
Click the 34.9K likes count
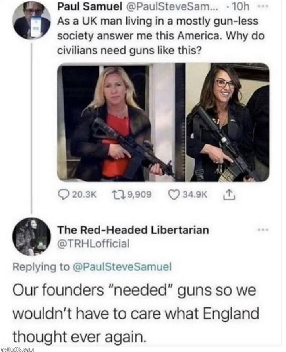coord(195,194)
